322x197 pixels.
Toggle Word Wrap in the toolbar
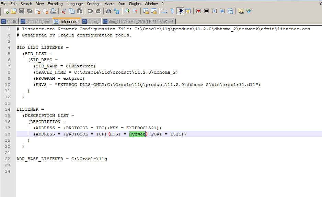click(164, 11)
